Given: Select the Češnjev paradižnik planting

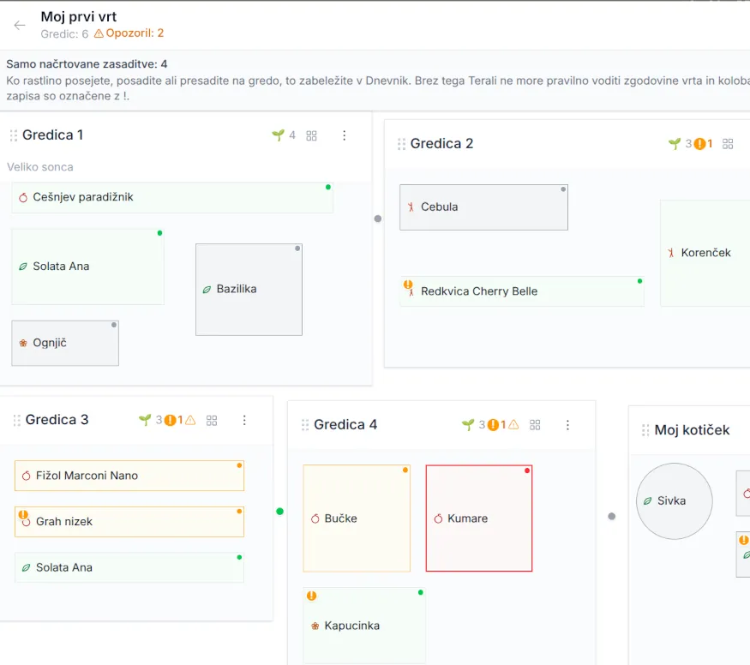Looking at the screenshot, I should pyautogui.click(x=172, y=197).
